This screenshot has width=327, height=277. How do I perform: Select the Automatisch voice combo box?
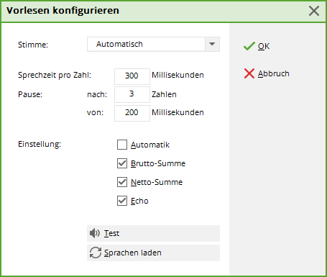[153, 44]
